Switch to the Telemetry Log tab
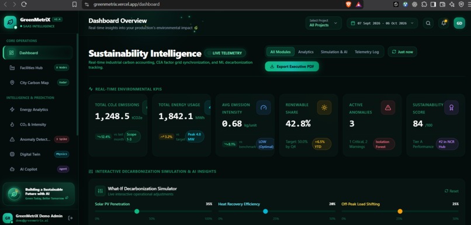 coord(367,51)
